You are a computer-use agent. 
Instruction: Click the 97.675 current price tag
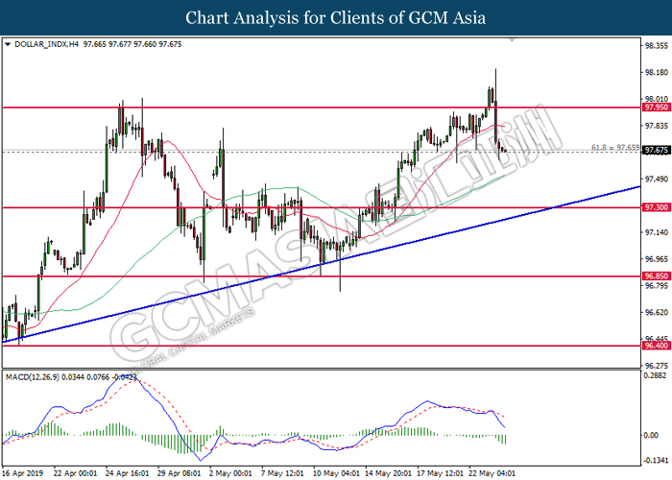pos(656,151)
